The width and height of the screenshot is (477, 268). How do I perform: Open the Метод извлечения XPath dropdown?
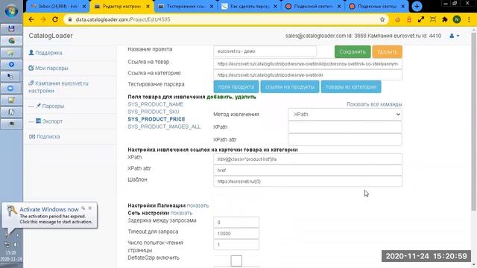click(344, 114)
